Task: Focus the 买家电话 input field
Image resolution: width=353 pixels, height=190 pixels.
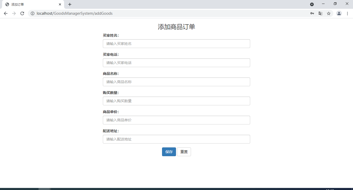Action: 177,63
